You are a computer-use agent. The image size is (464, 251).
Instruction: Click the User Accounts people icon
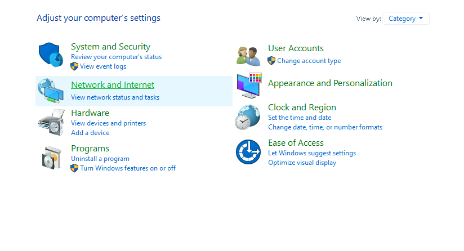248,56
